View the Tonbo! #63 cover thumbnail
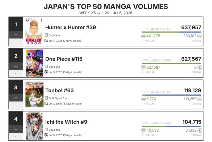The width and height of the screenshot is (212, 142). click(x=34, y=94)
